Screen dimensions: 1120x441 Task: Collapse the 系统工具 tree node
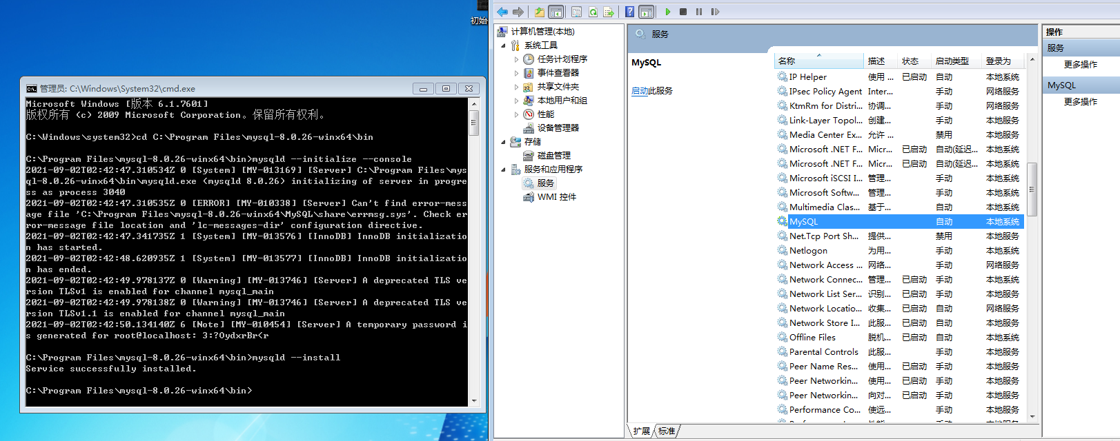(x=503, y=45)
